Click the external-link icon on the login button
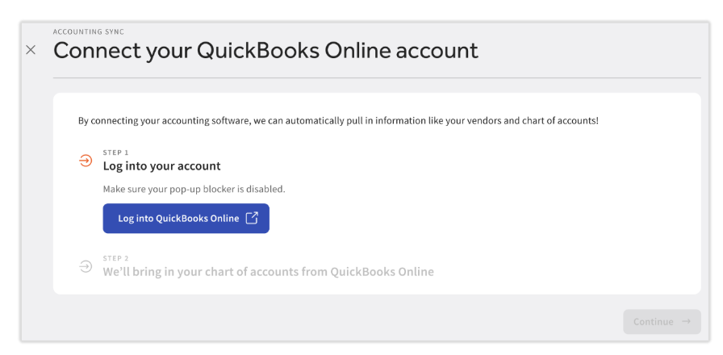Screen dimensions: 723x355 (251, 218)
